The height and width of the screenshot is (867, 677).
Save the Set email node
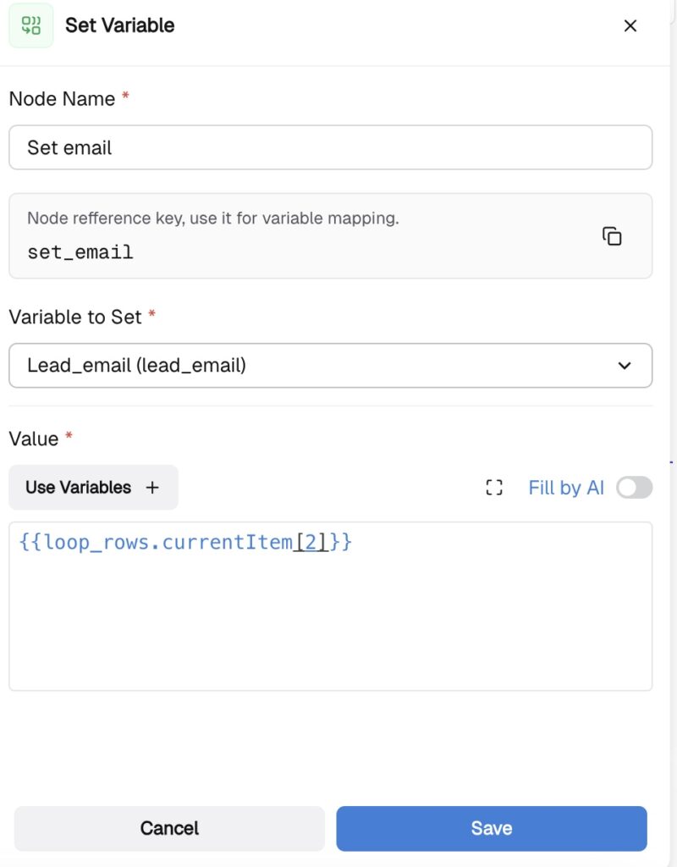coord(491,827)
